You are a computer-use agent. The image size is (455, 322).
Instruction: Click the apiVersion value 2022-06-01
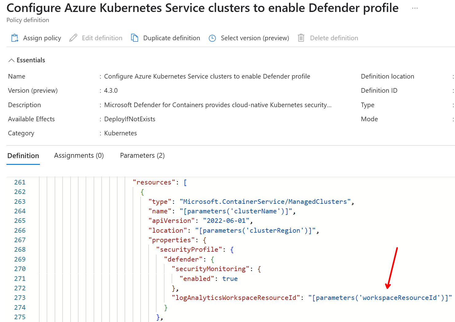226,221
